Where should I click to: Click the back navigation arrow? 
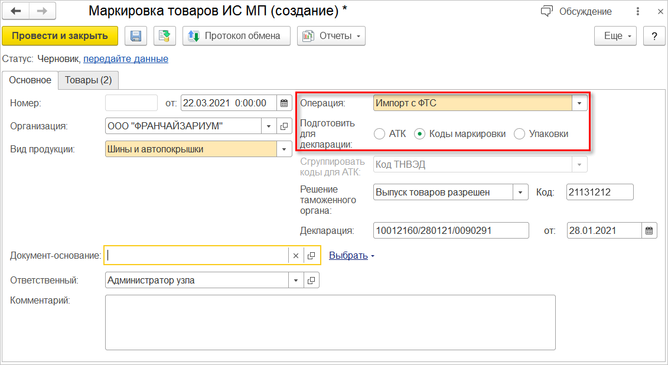tap(16, 11)
